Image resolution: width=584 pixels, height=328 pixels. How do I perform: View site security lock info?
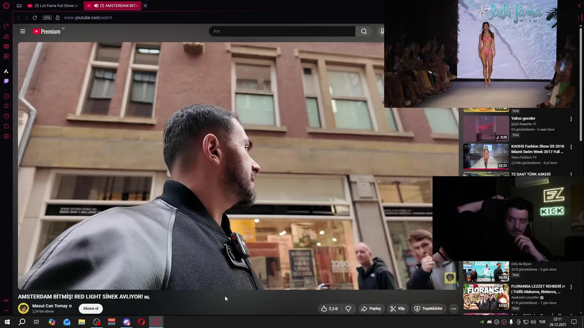[57, 18]
